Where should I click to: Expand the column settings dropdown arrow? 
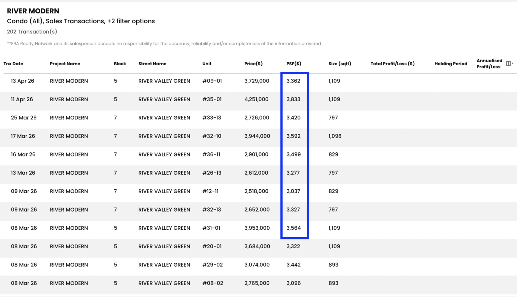point(513,64)
